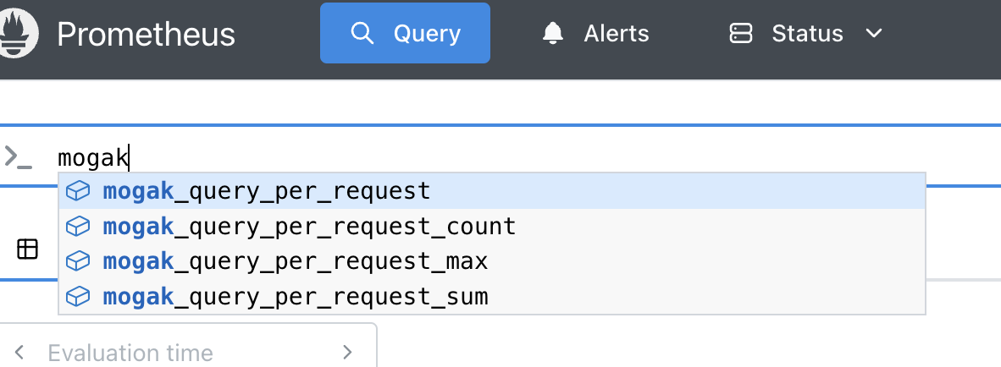Viewport: 1001px width, 367px height.
Task: Open the Alerts page
Action: click(596, 33)
